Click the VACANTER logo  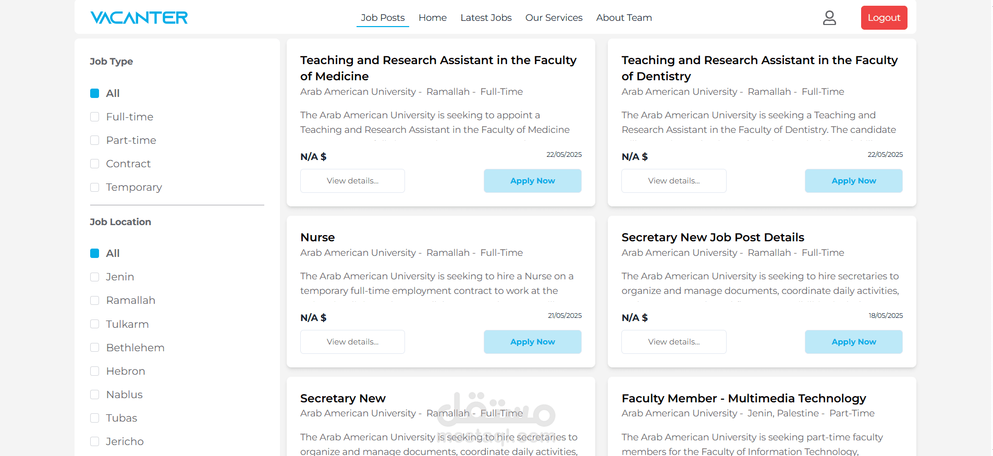click(139, 18)
